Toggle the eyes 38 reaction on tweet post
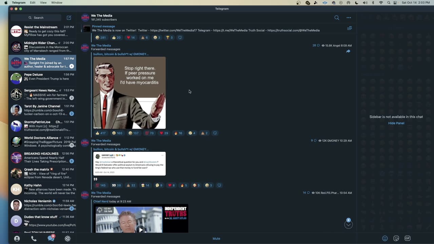 tap(116, 185)
